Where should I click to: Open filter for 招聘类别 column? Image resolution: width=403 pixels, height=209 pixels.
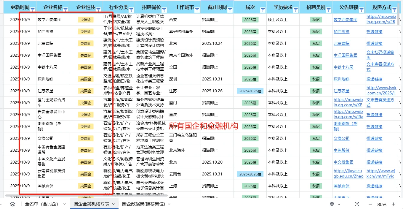[328, 10]
